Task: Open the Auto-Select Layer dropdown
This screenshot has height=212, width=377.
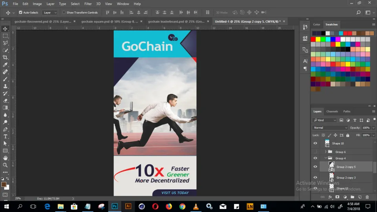Action: click(50, 13)
